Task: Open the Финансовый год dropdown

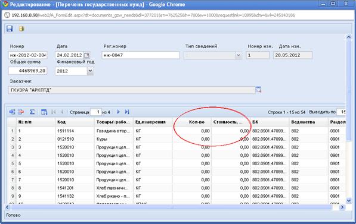Action: (90, 71)
